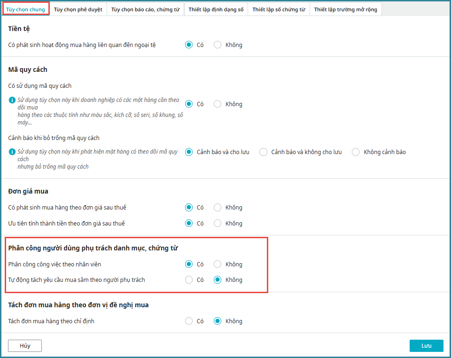Click info icon beside mã quy cách hint

point(12,100)
